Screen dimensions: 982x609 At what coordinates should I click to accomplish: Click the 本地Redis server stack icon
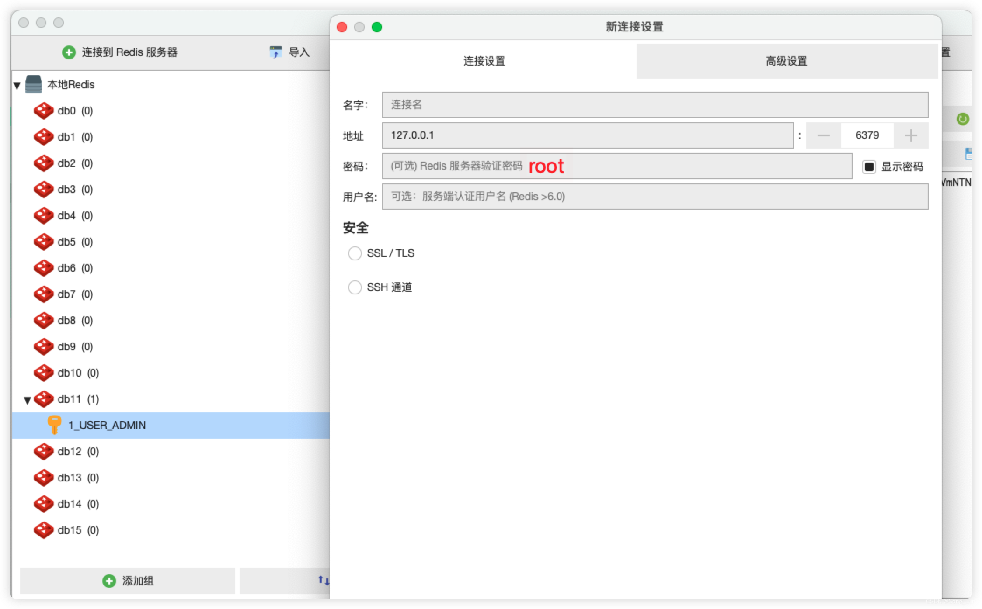coord(34,84)
